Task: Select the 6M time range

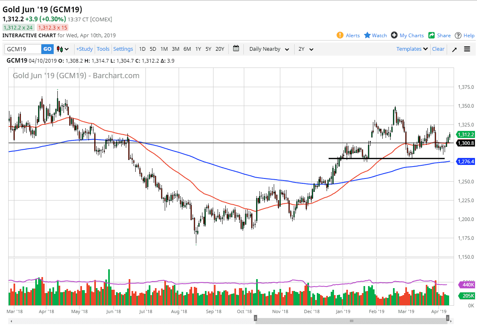Action: click(x=187, y=49)
